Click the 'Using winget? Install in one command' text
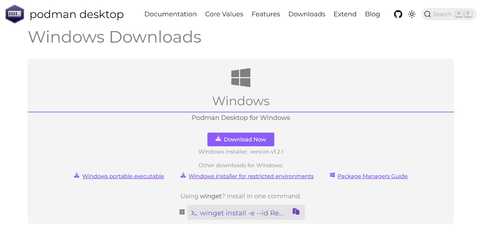This screenshot has height=232, width=481. coord(241,196)
